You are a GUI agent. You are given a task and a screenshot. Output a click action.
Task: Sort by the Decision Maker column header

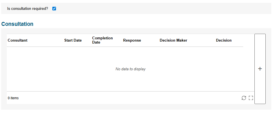pos(173,40)
